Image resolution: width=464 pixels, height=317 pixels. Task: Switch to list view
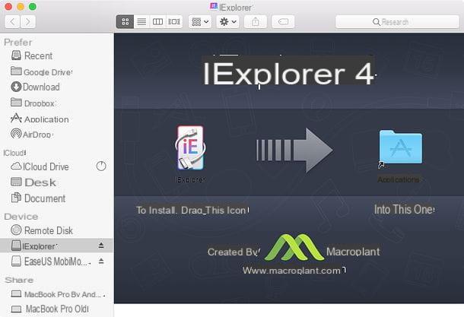pyautogui.click(x=141, y=21)
